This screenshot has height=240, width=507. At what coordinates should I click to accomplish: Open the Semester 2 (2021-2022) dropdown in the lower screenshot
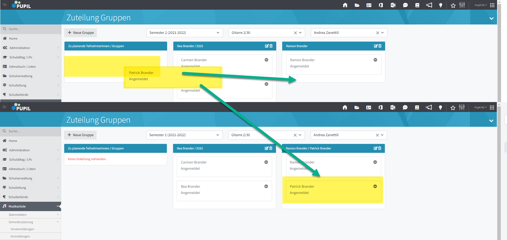tap(184, 135)
